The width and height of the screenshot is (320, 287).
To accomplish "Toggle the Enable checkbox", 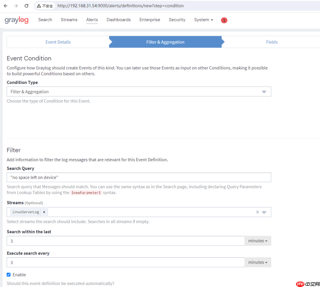I will click(x=9, y=275).
